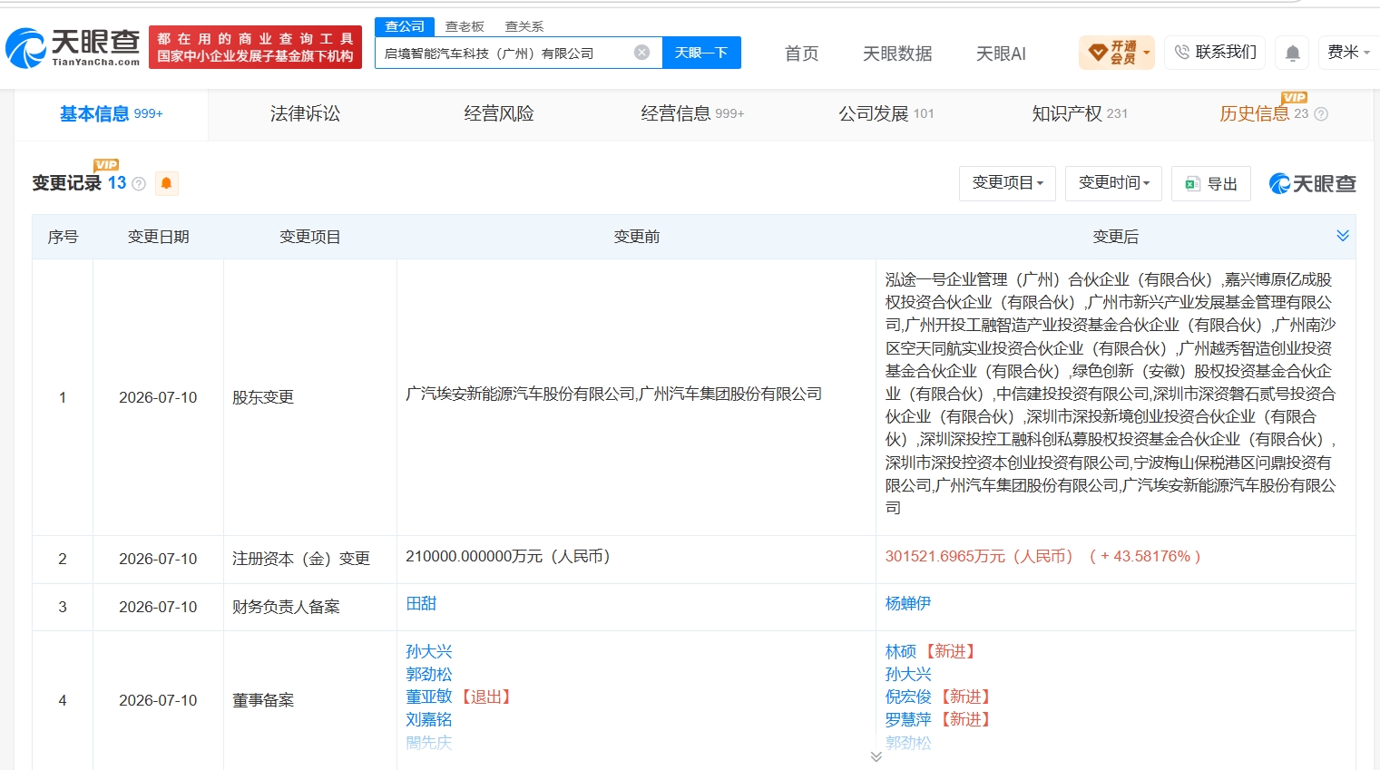Open notifications bell icon
This screenshot has width=1380, height=770.
pos(1293,54)
